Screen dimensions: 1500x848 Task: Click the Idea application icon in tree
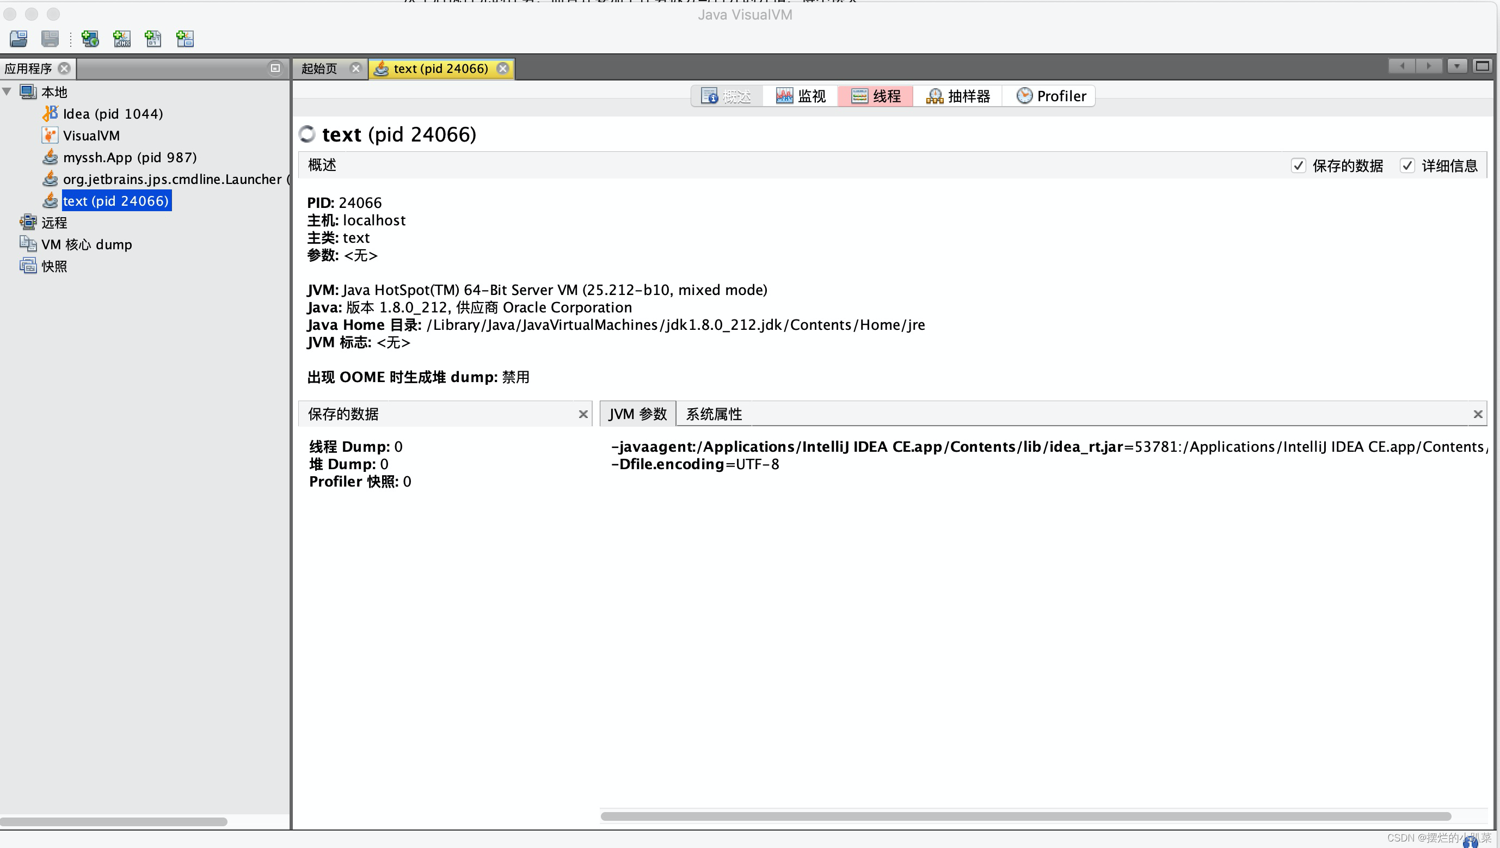pyautogui.click(x=50, y=114)
